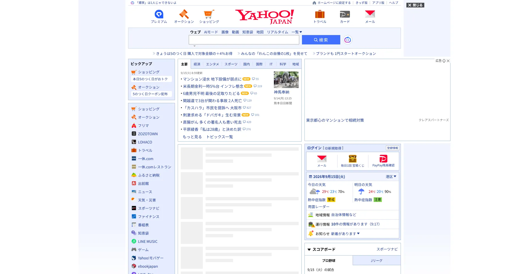Click the 番組表 icon in the sidebar
The image size is (529, 274).
pyautogui.click(x=134, y=225)
